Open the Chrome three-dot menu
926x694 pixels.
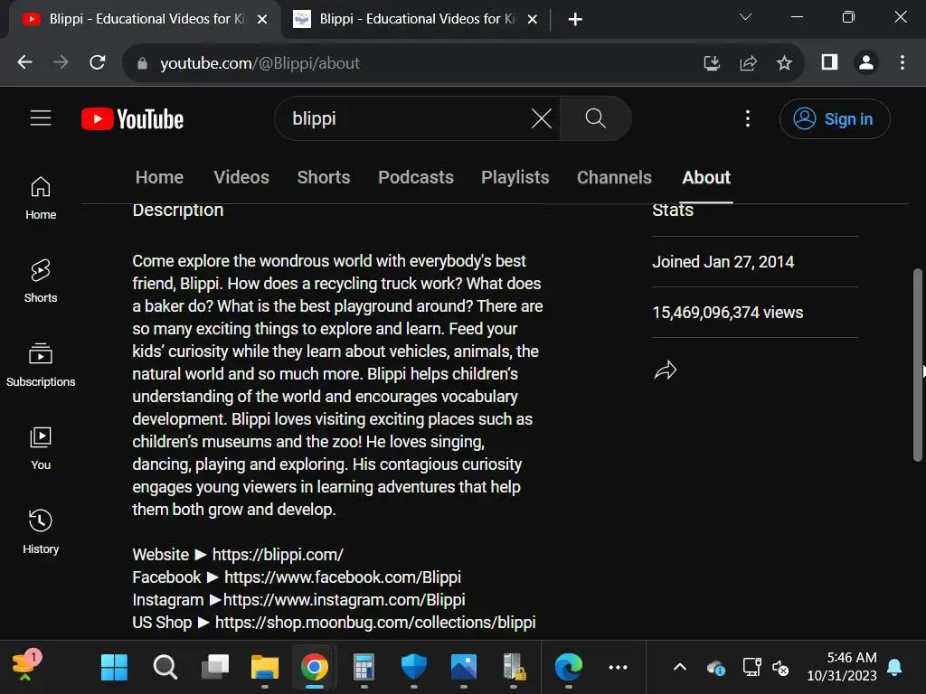pyautogui.click(x=902, y=62)
